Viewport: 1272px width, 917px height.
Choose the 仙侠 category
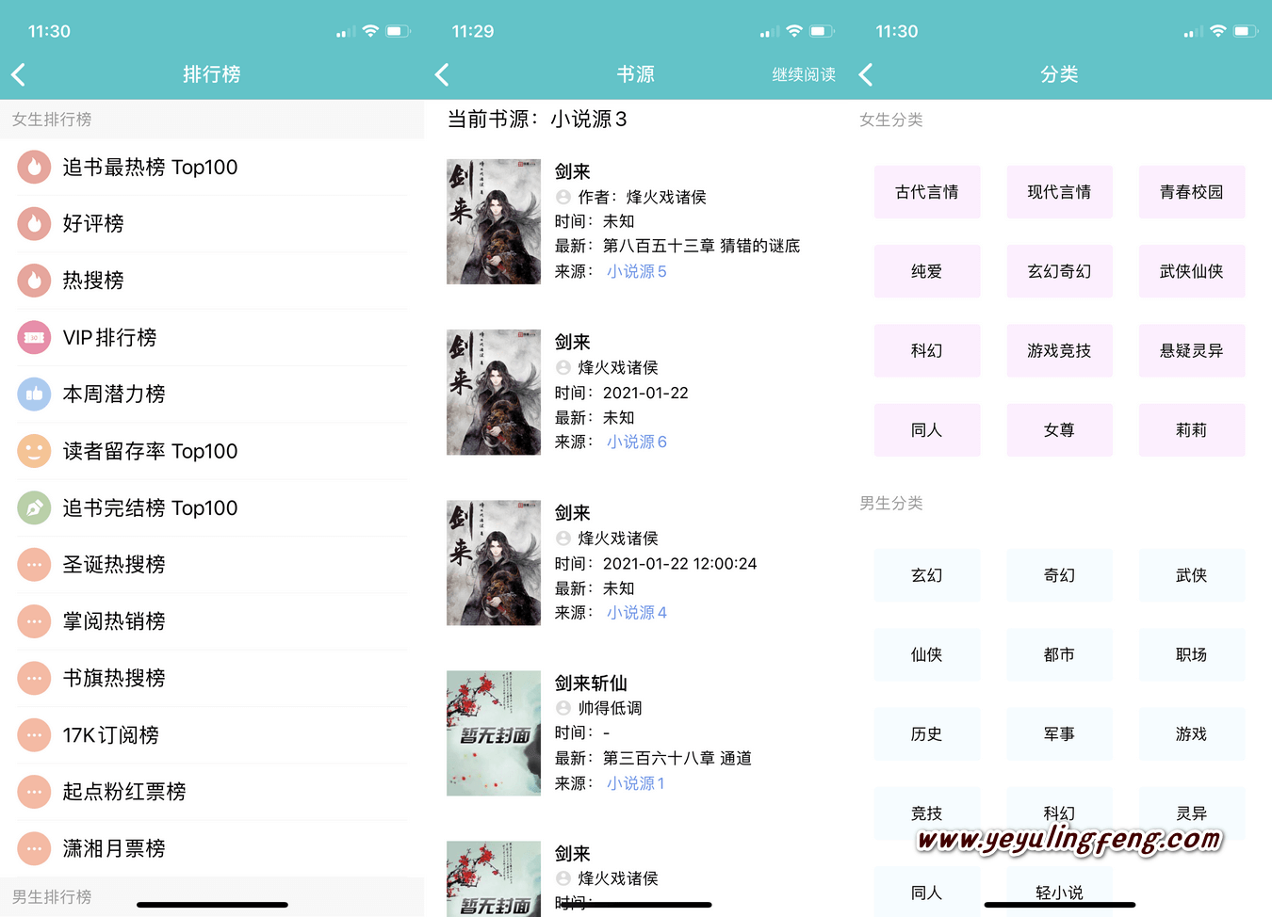[927, 654]
